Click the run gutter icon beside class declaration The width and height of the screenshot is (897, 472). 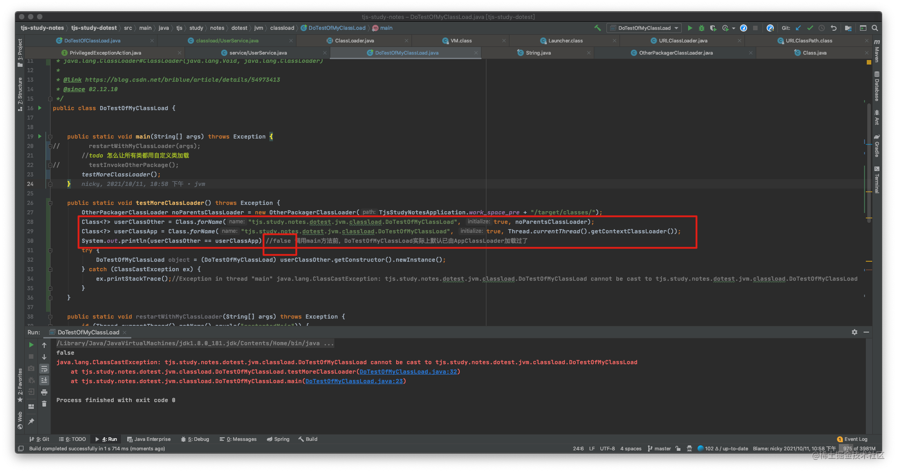point(40,108)
